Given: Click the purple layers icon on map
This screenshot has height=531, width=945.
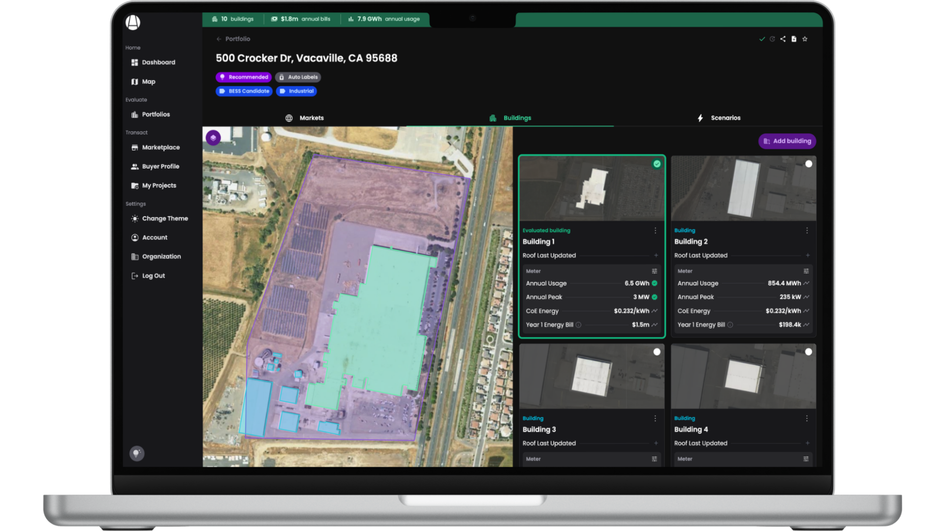Looking at the screenshot, I should pos(213,138).
